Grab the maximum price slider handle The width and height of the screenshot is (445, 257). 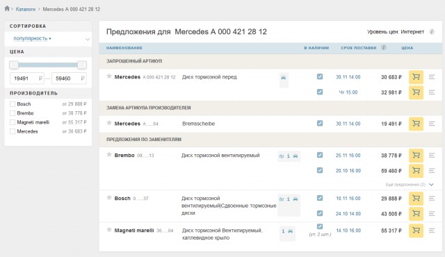tap(82, 65)
